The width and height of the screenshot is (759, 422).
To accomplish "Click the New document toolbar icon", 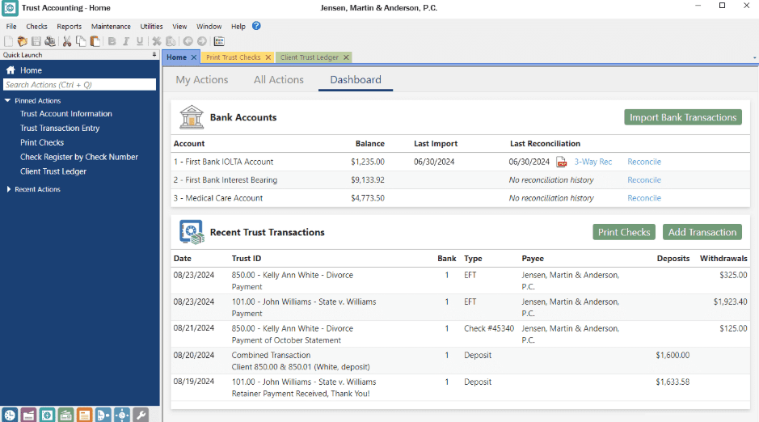I will (x=8, y=41).
